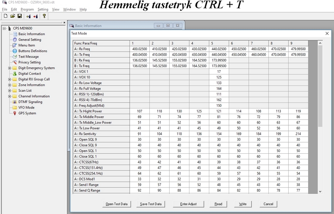This screenshot has width=334, height=214.
Task: Click the Text Message tree icon
Action: [x=15, y=56]
